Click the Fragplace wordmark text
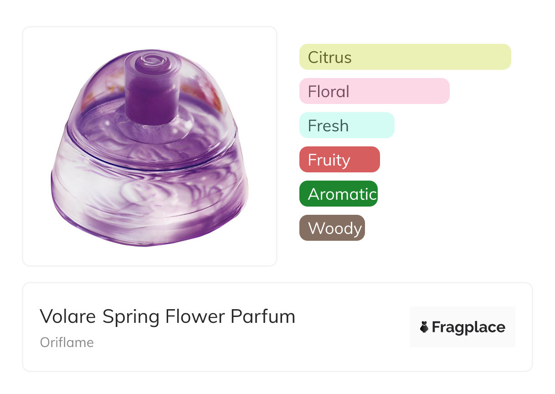The width and height of the screenshot is (555, 394). tap(468, 327)
